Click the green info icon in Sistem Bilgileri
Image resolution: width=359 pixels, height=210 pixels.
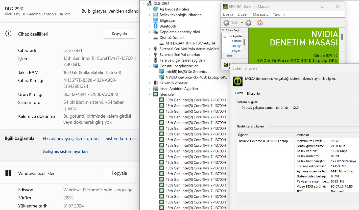click(238, 82)
